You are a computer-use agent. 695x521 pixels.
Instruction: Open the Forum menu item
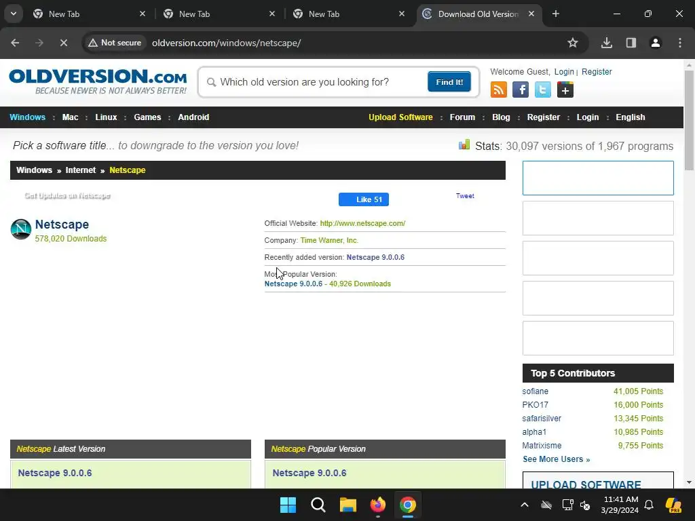(462, 117)
